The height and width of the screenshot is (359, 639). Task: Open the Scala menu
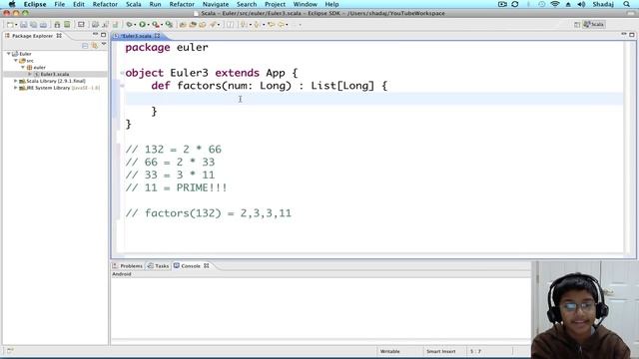(133, 4)
